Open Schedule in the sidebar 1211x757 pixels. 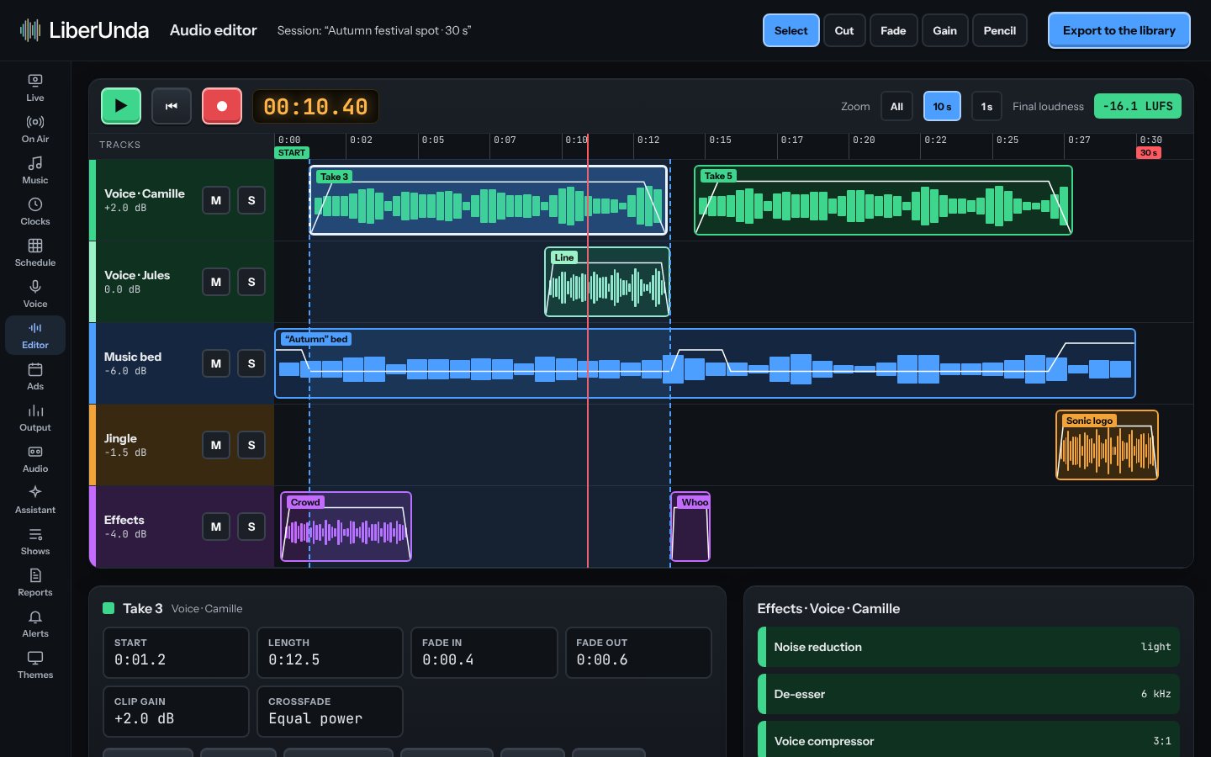[35, 252]
